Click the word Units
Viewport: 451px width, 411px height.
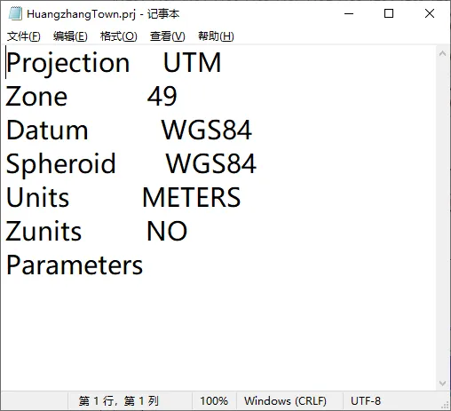pyautogui.click(x=37, y=197)
